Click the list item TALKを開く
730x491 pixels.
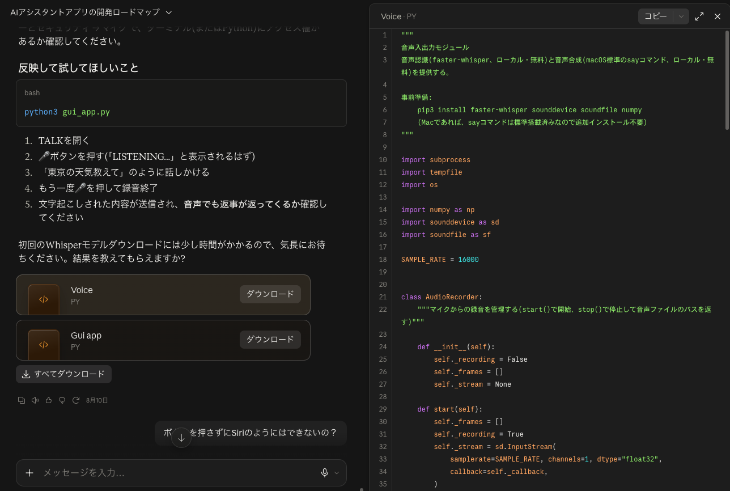point(64,141)
